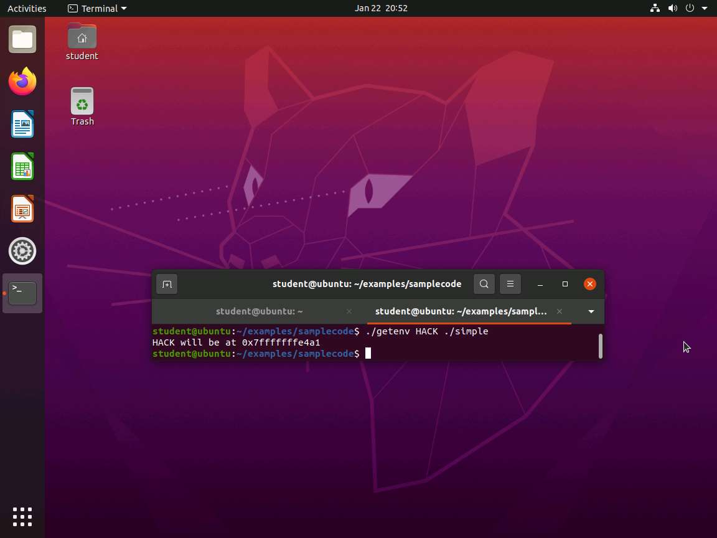The width and height of the screenshot is (717, 538).
Task: Expand the system status menu arrow
Action: point(705,9)
